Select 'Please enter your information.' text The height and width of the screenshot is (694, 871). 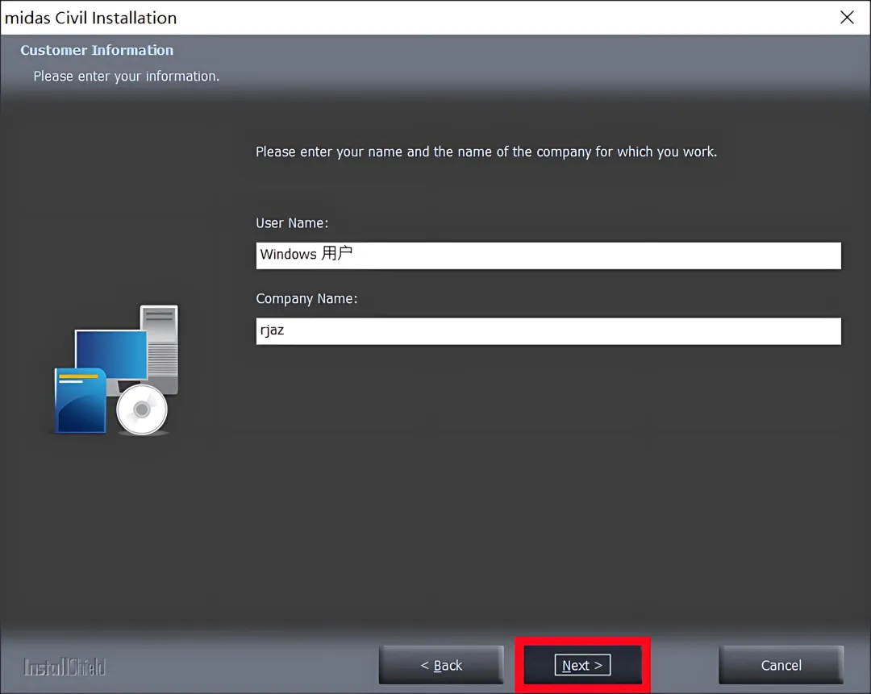click(x=126, y=76)
